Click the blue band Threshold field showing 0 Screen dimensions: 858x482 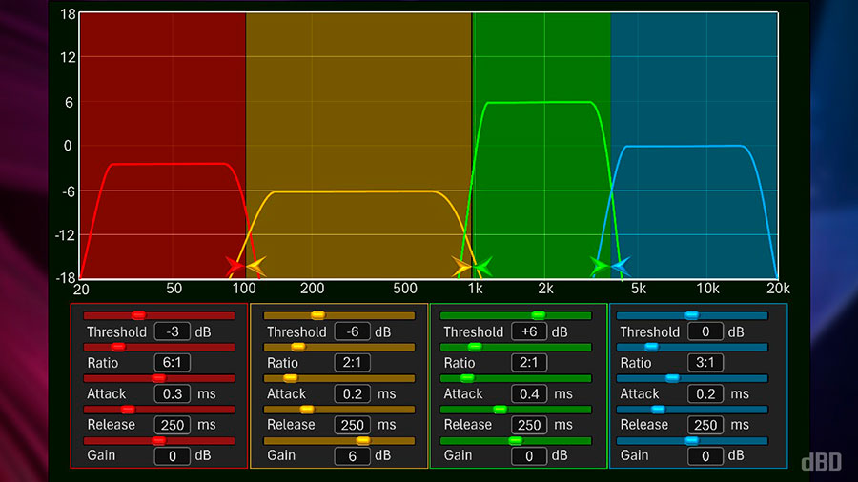tap(705, 331)
